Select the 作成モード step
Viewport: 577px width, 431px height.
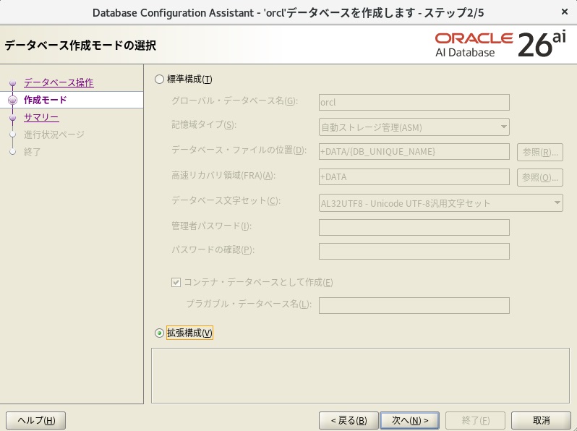click(46, 100)
